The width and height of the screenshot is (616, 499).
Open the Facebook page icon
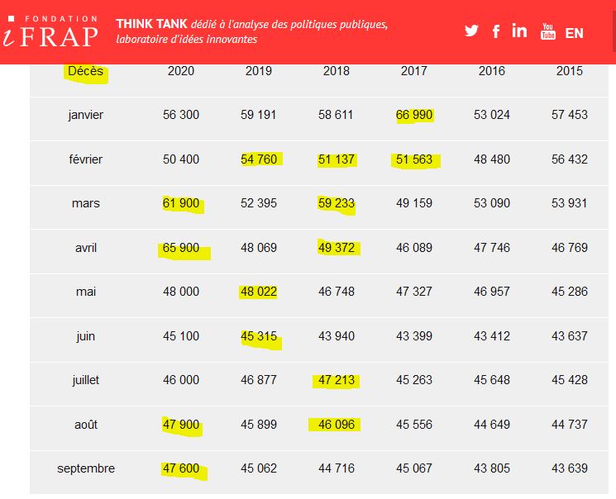point(496,31)
